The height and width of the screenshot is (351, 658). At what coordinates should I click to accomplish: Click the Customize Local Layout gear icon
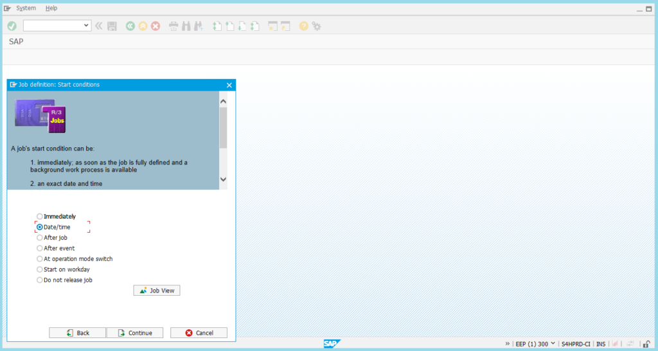coord(316,26)
